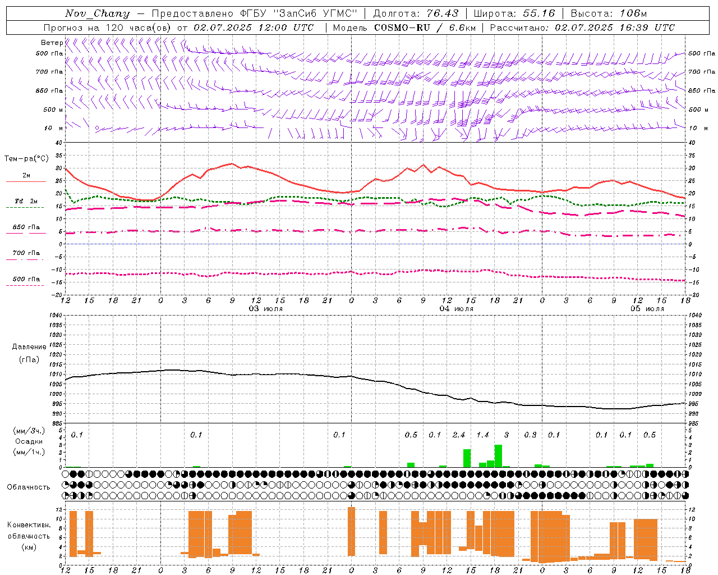
Task: Click the solid red 2м legend line
Action: point(26,182)
